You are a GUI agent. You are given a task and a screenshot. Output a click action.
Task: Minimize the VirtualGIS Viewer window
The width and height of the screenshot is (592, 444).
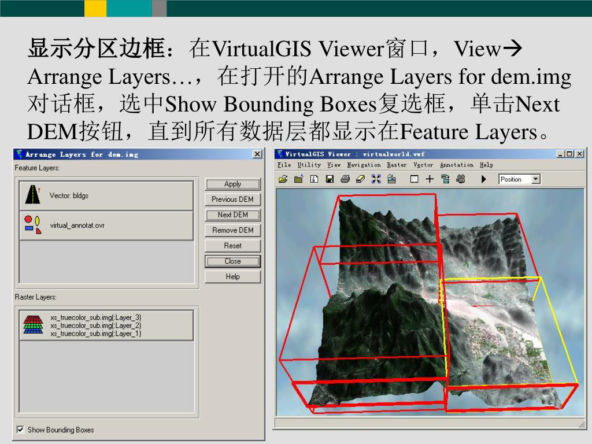pos(560,154)
